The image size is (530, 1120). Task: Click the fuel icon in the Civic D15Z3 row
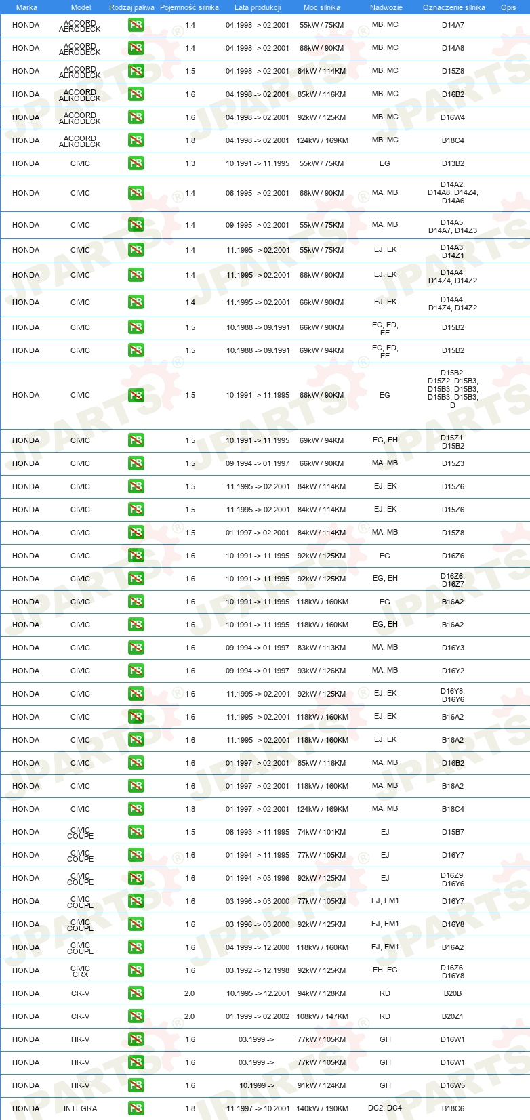136,463
